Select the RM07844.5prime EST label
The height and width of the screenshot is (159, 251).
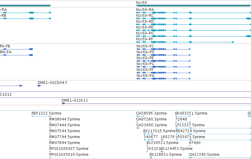[x=65, y=143]
